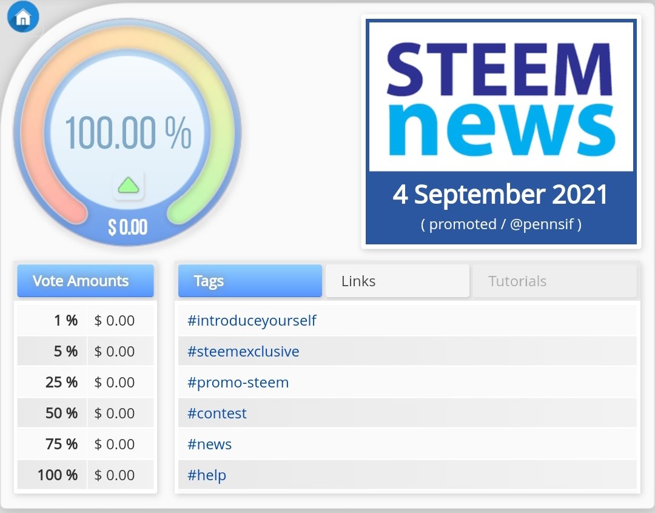This screenshot has height=513, width=655.
Task: Click the 100.00 % voting power readout
Action: pos(127,133)
